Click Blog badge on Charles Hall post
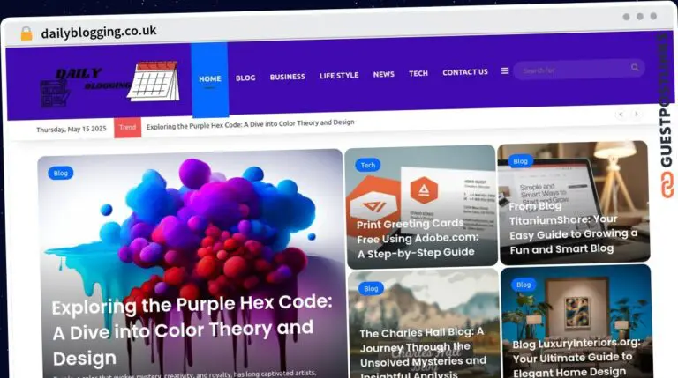 pyautogui.click(x=371, y=288)
